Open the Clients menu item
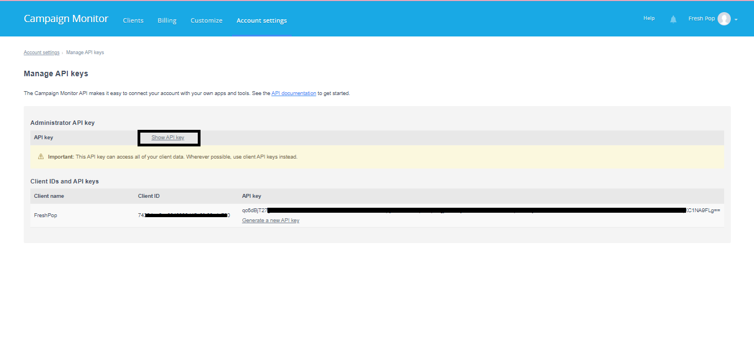Viewport: 754px width, 363px height. tap(133, 20)
